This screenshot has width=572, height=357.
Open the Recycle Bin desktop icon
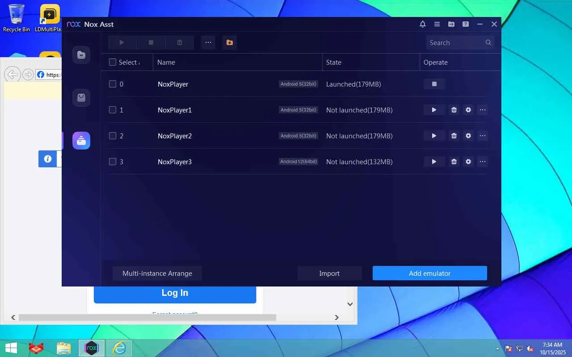click(x=17, y=18)
